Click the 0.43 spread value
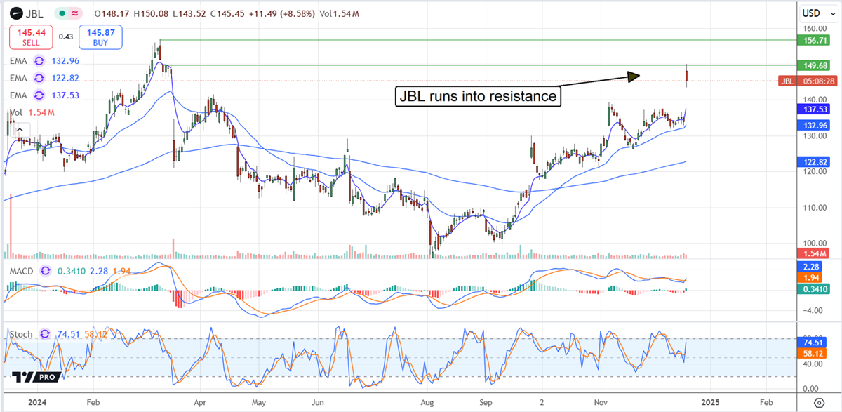The height and width of the screenshot is (412, 842). pos(65,37)
